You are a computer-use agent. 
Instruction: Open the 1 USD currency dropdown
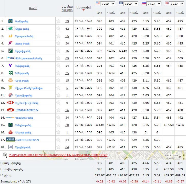(108, 4)
